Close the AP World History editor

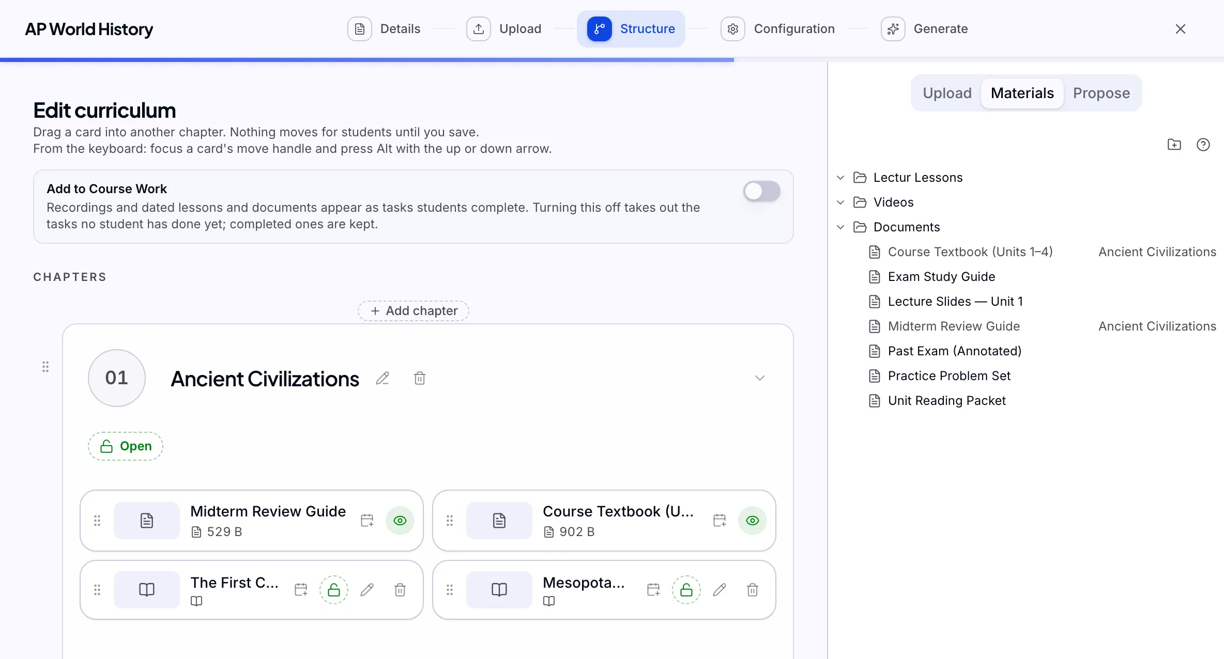[x=1181, y=29]
